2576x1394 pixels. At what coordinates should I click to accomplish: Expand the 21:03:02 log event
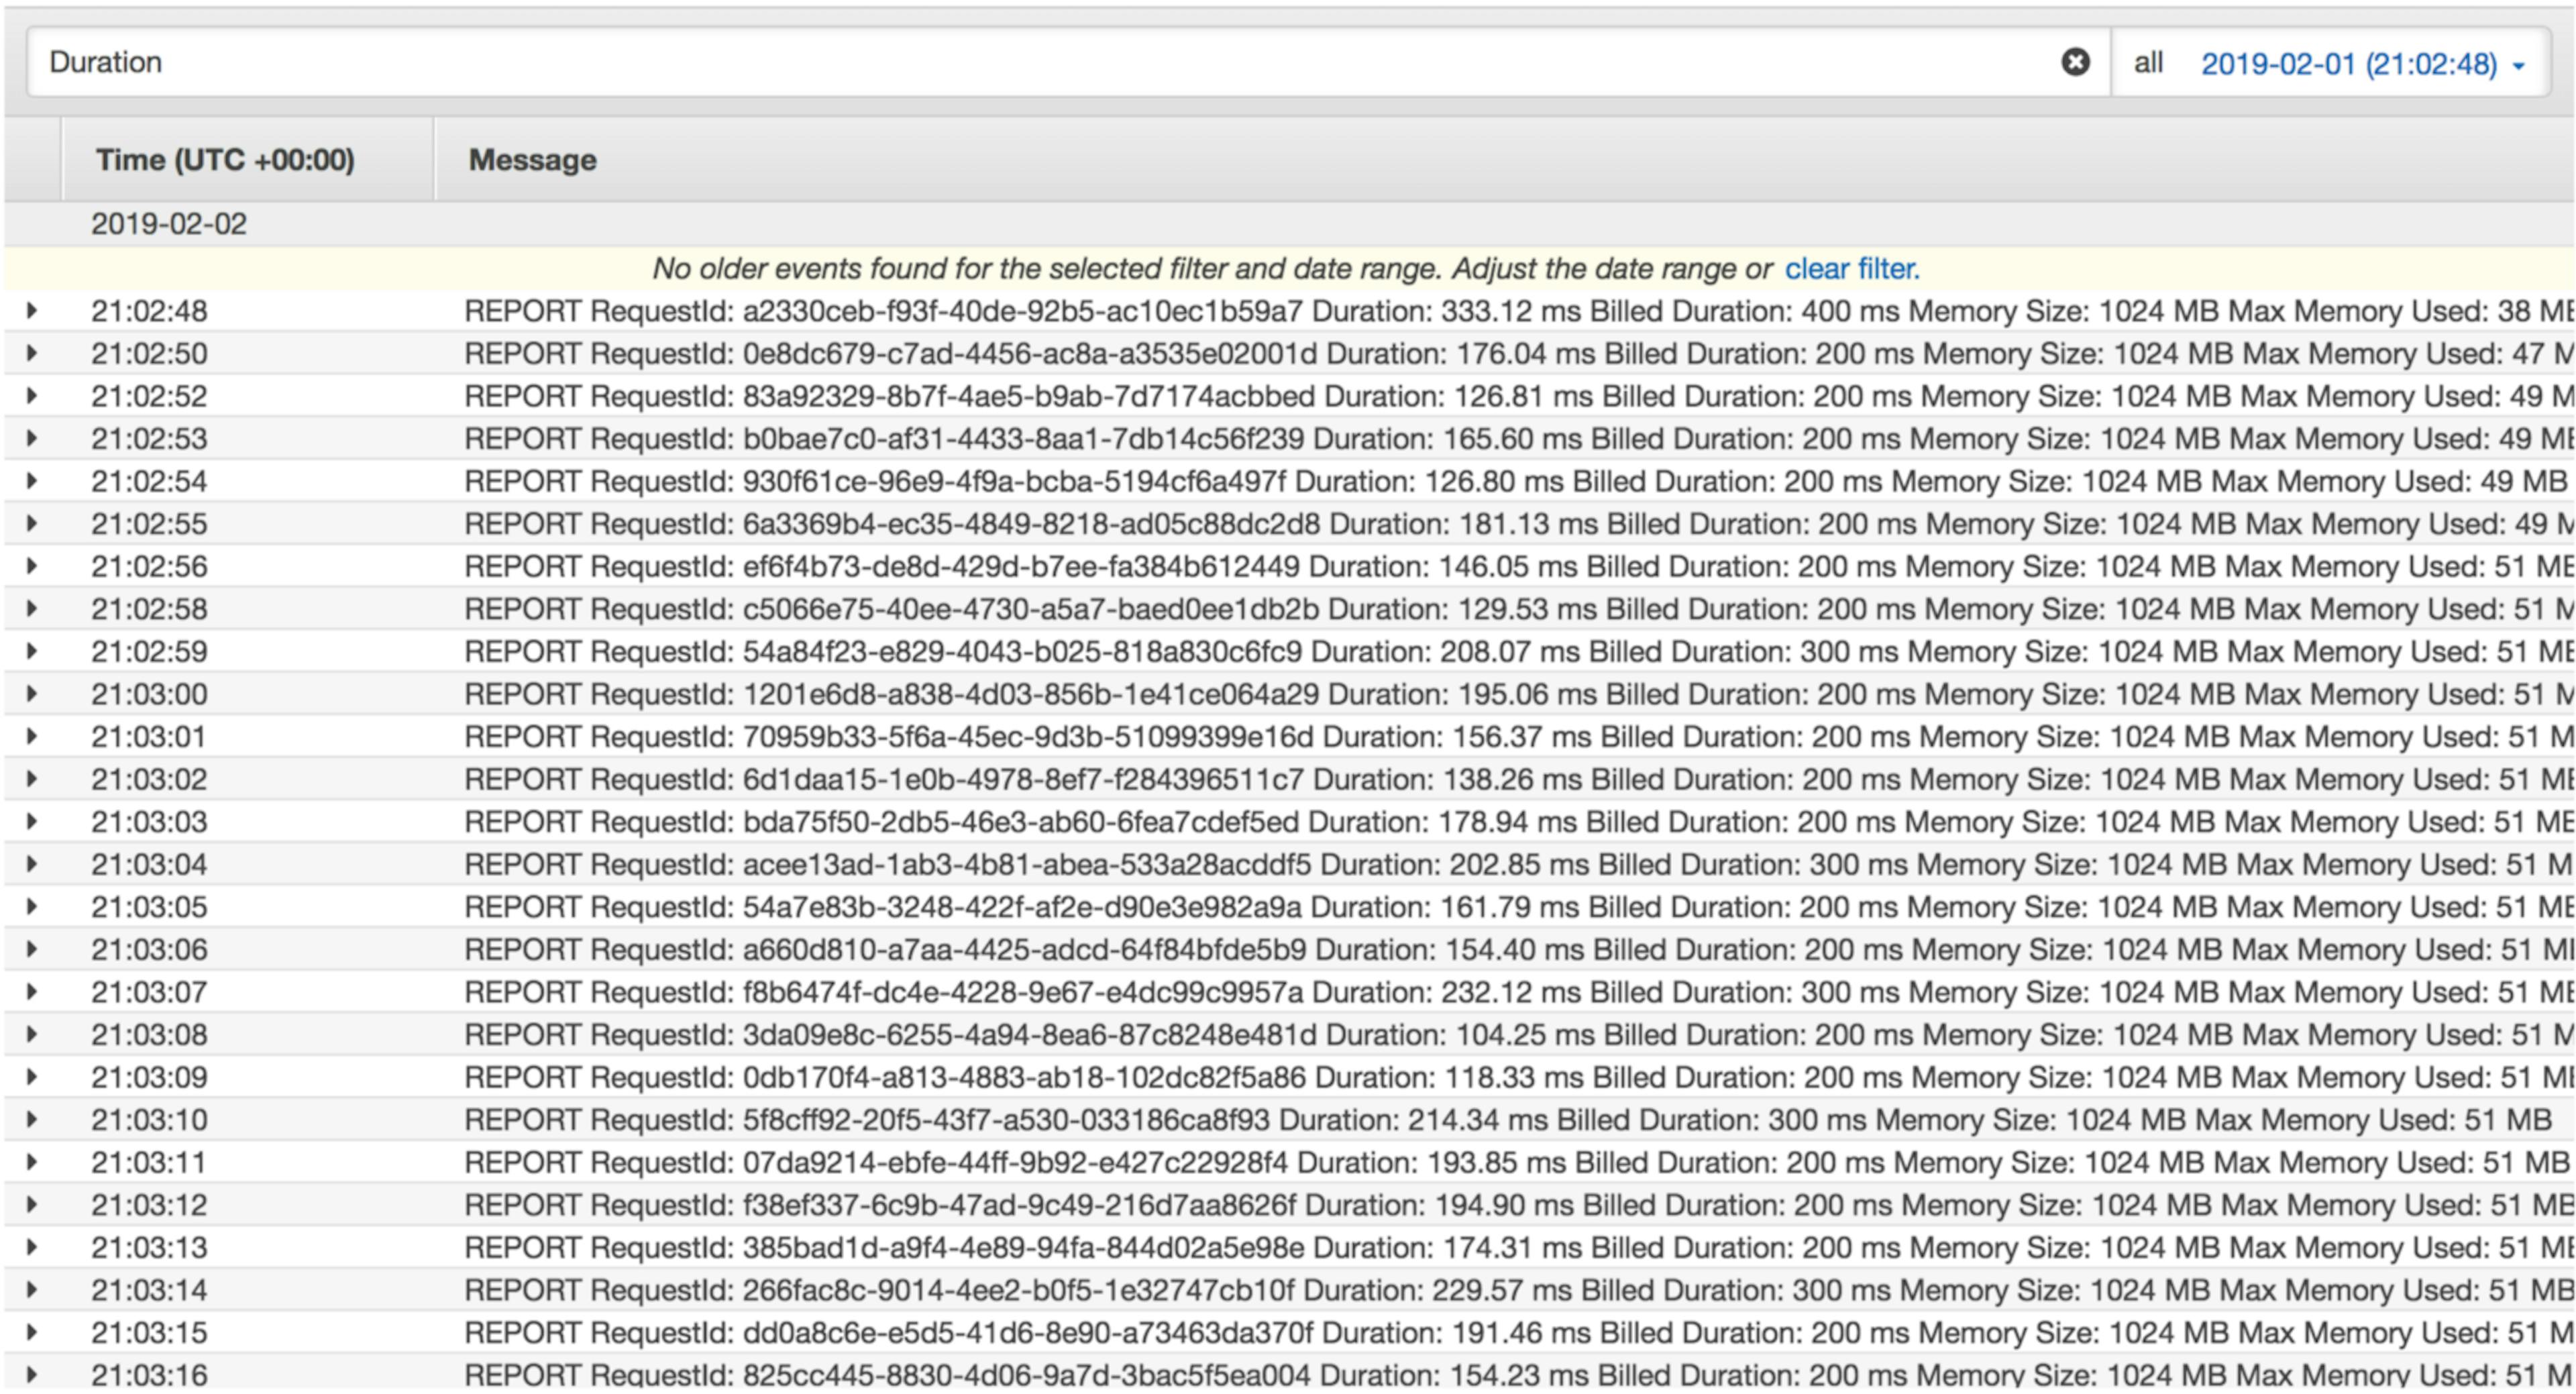[32, 779]
